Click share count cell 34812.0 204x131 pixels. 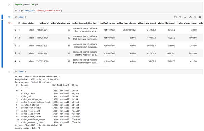193,53
